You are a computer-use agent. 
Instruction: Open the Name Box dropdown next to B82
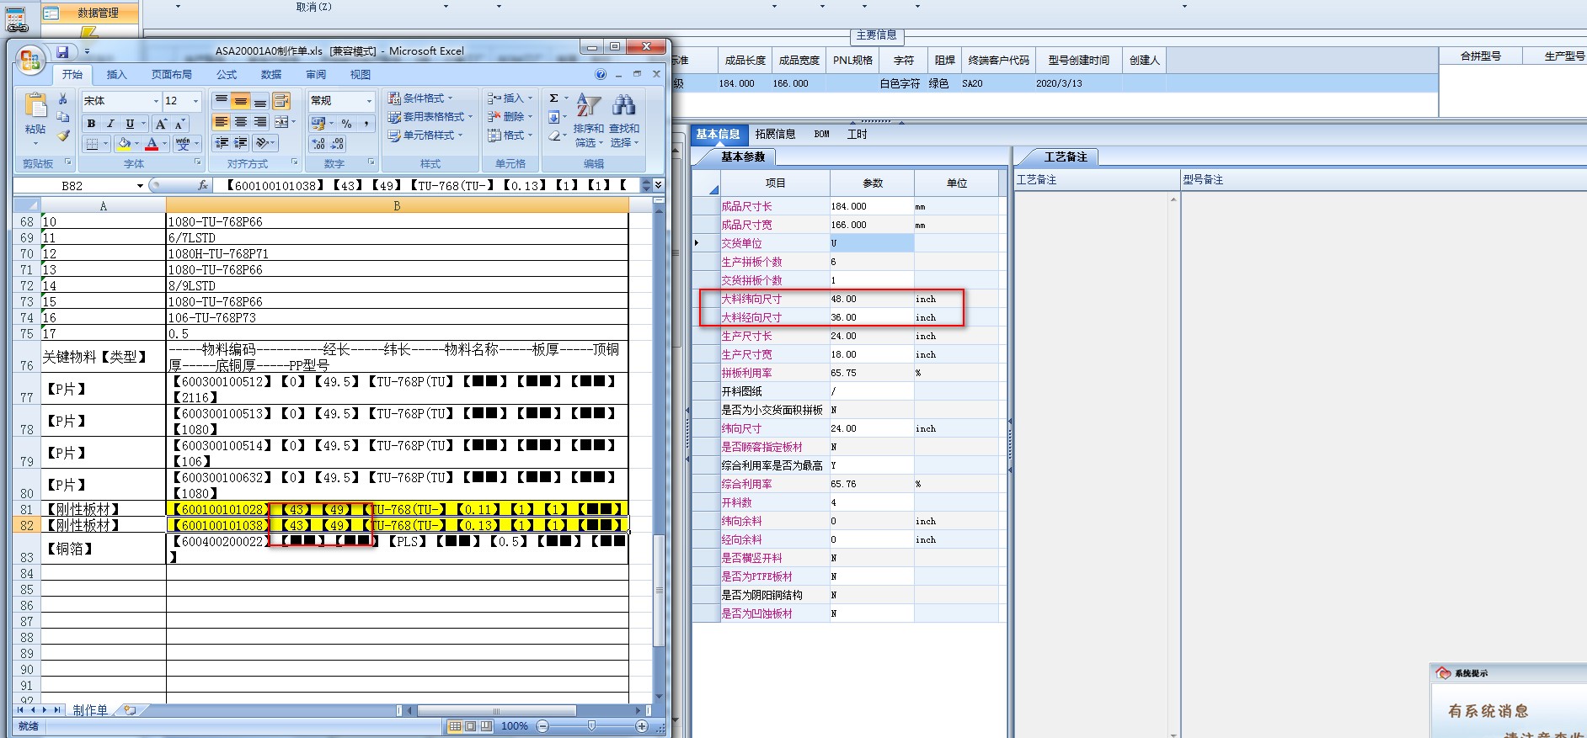[x=140, y=185]
